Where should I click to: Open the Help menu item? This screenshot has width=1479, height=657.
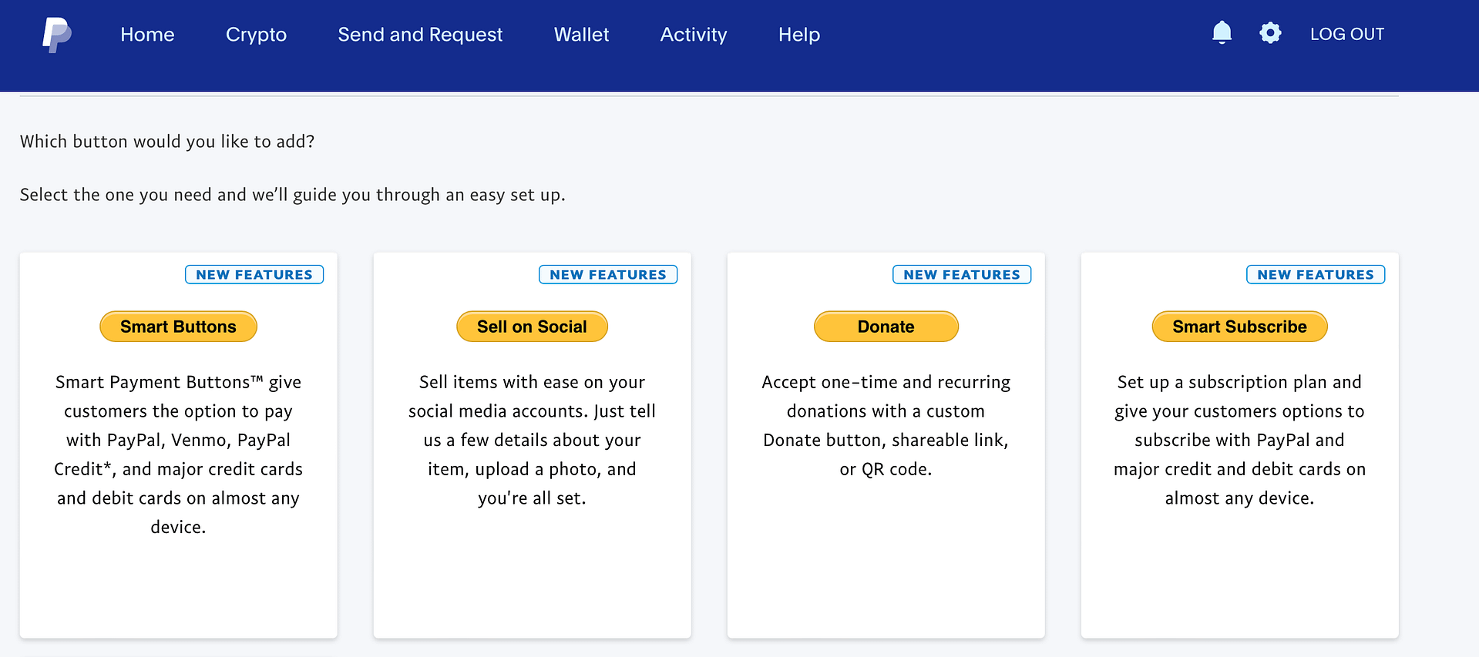coord(799,35)
